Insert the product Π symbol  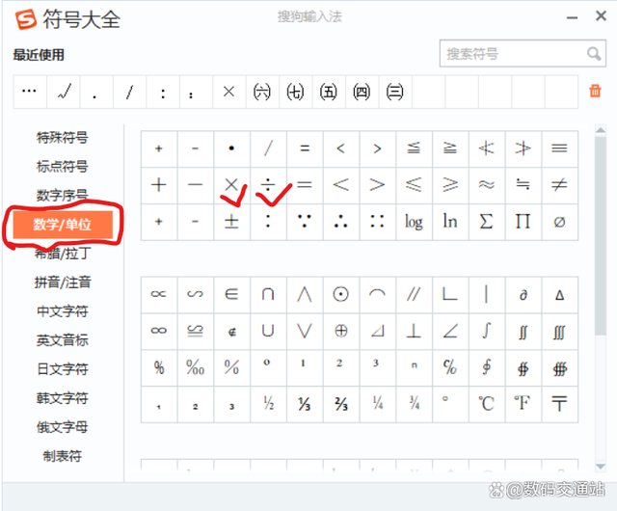[x=523, y=221]
